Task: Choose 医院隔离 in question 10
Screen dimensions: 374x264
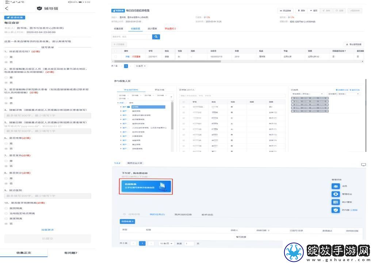Action: (7, 208)
